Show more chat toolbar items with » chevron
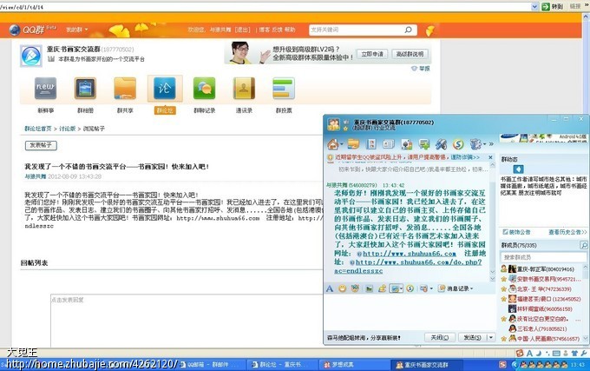590x371 pixels. (491, 144)
